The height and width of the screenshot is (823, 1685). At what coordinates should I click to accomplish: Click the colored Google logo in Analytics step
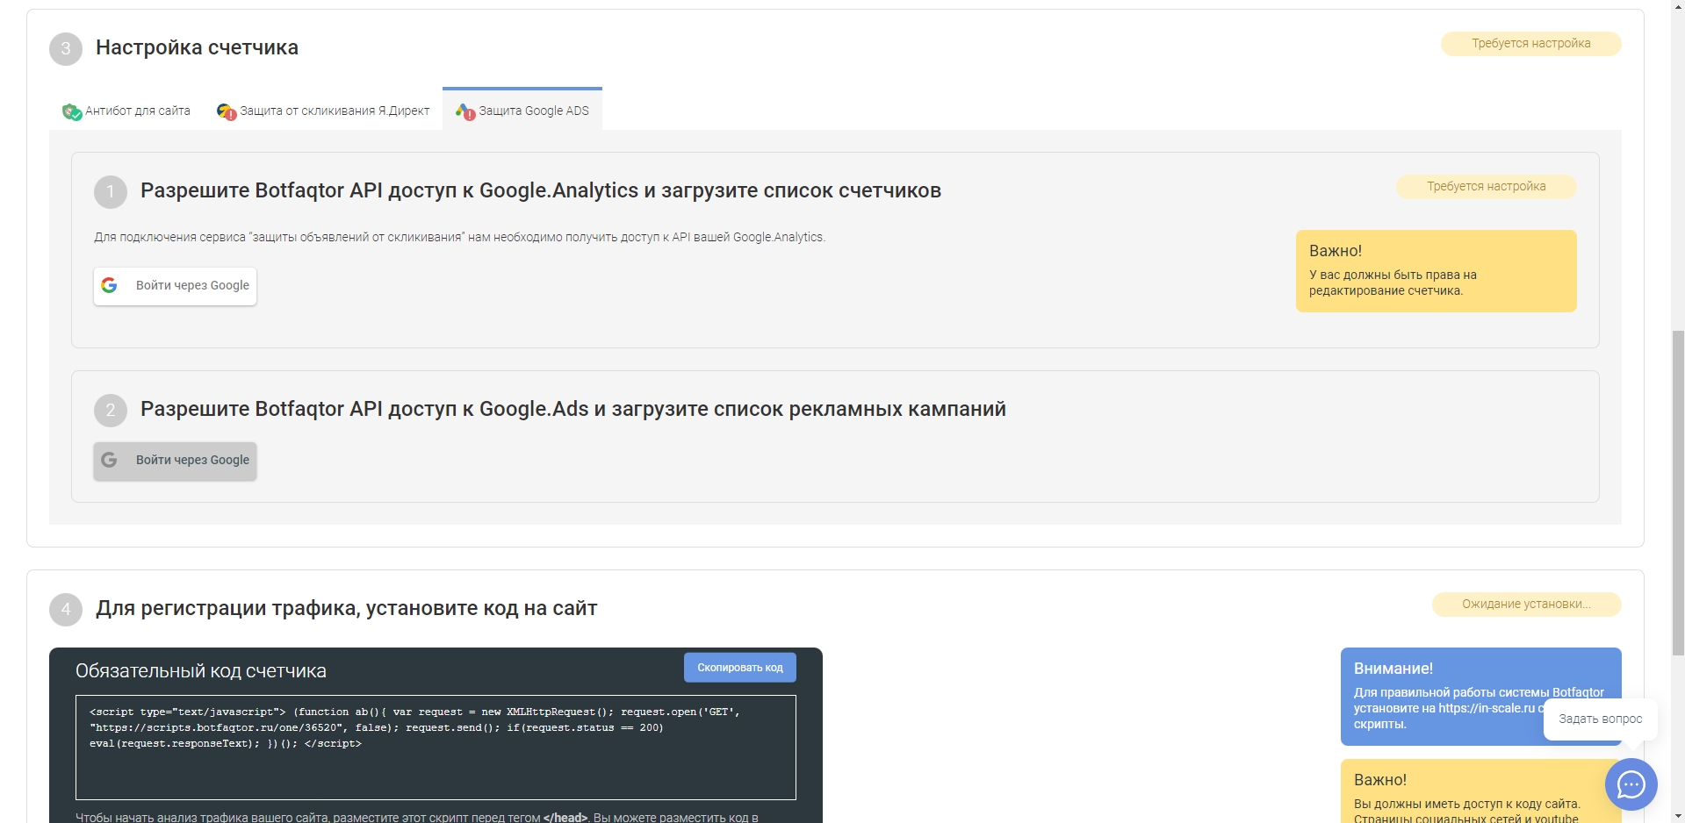[x=109, y=285]
